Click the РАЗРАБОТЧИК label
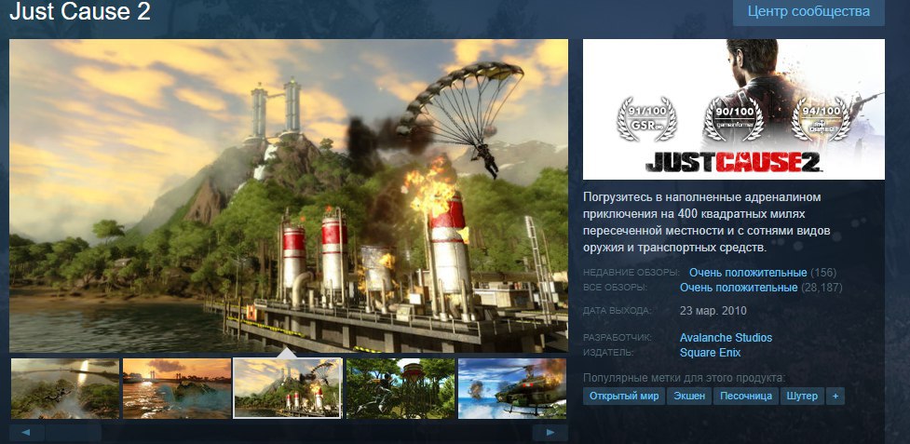This screenshot has height=444, width=910. (x=618, y=338)
